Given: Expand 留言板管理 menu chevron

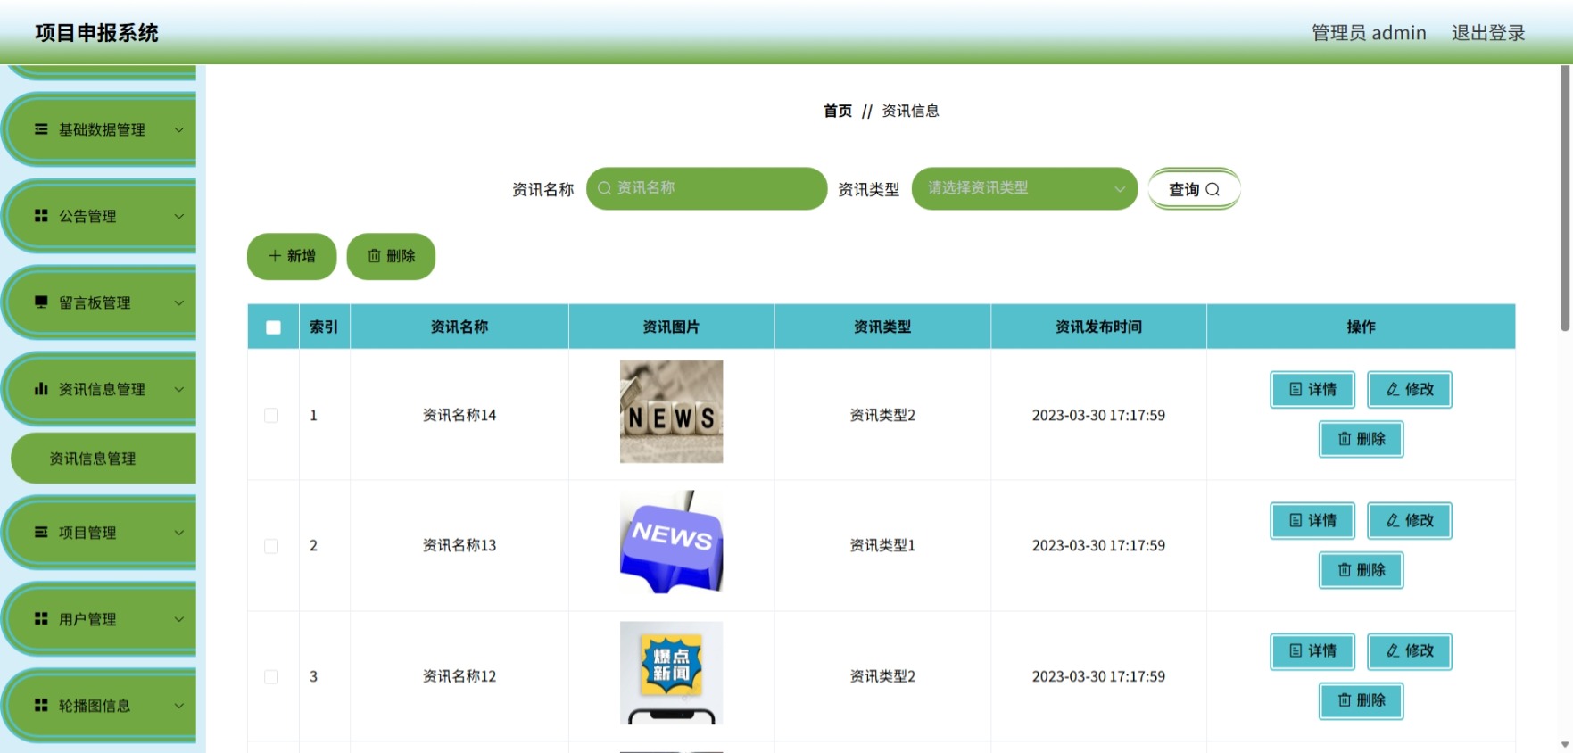Looking at the screenshot, I should 179,302.
